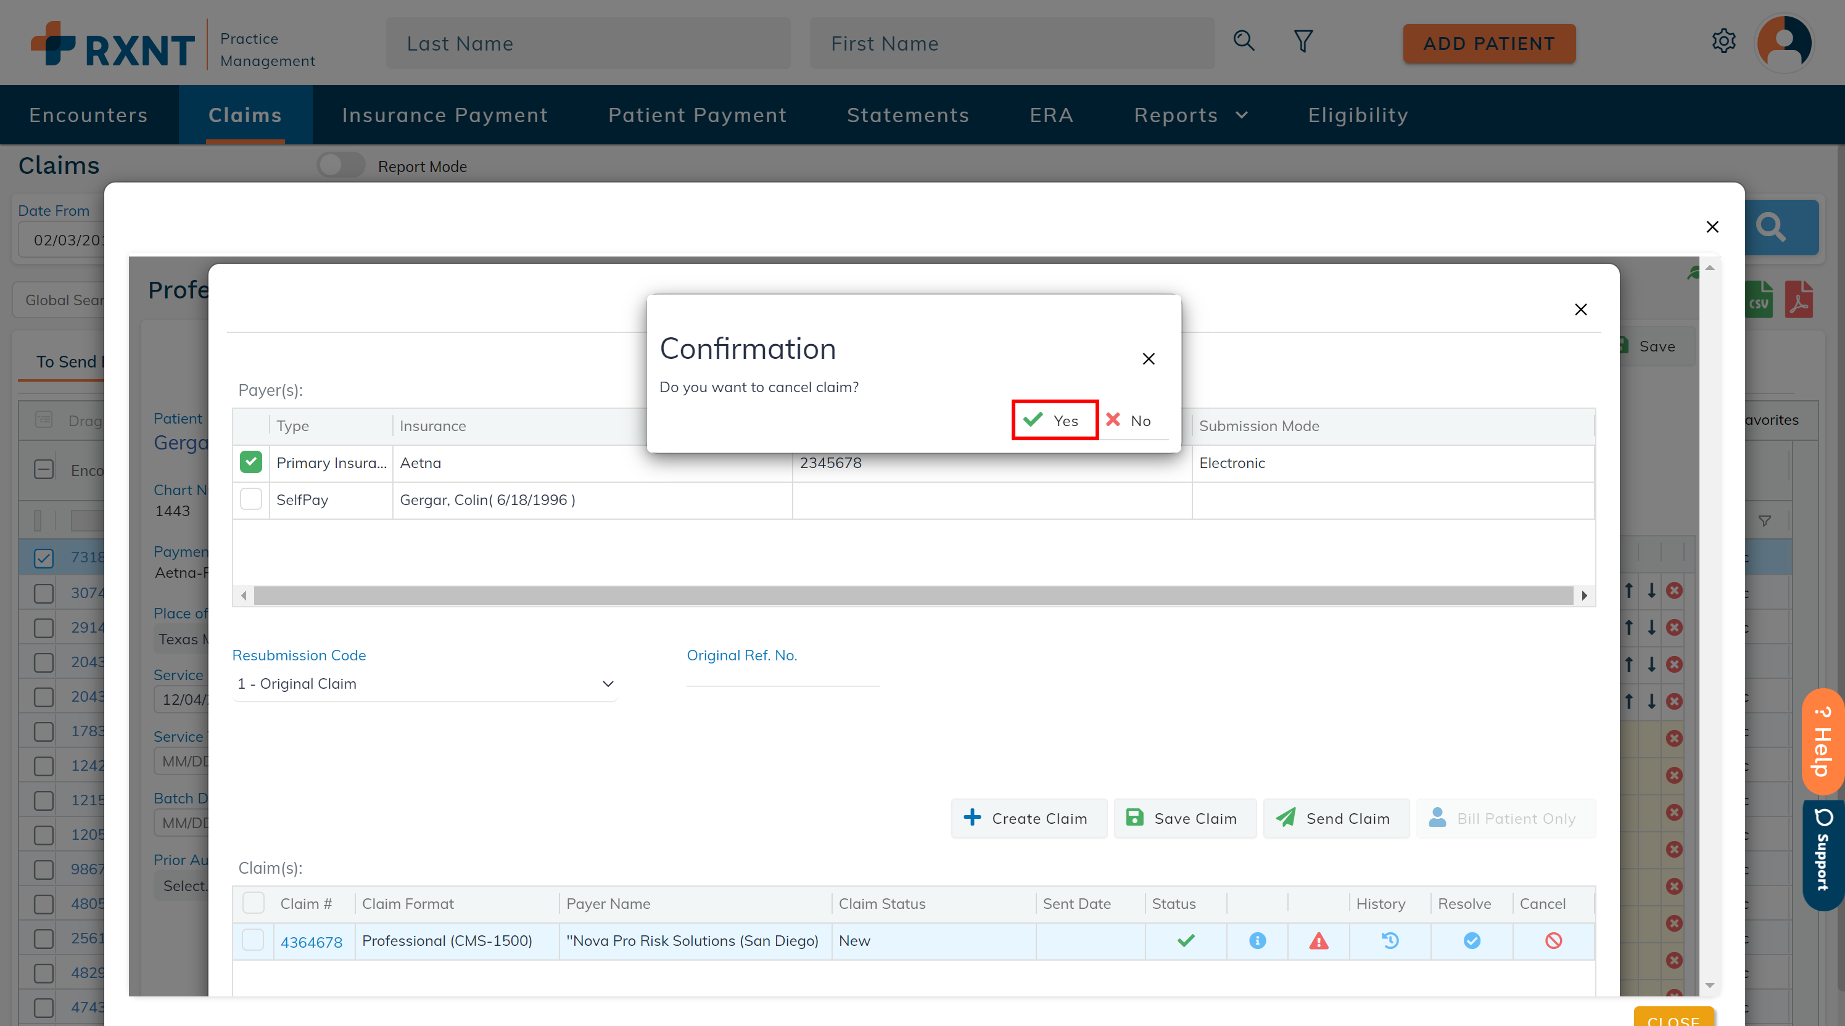Uncheck the Primary Insurance Aetna checkbox
Image resolution: width=1845 pixels, height=1026 pixels.
coord(250,462)
